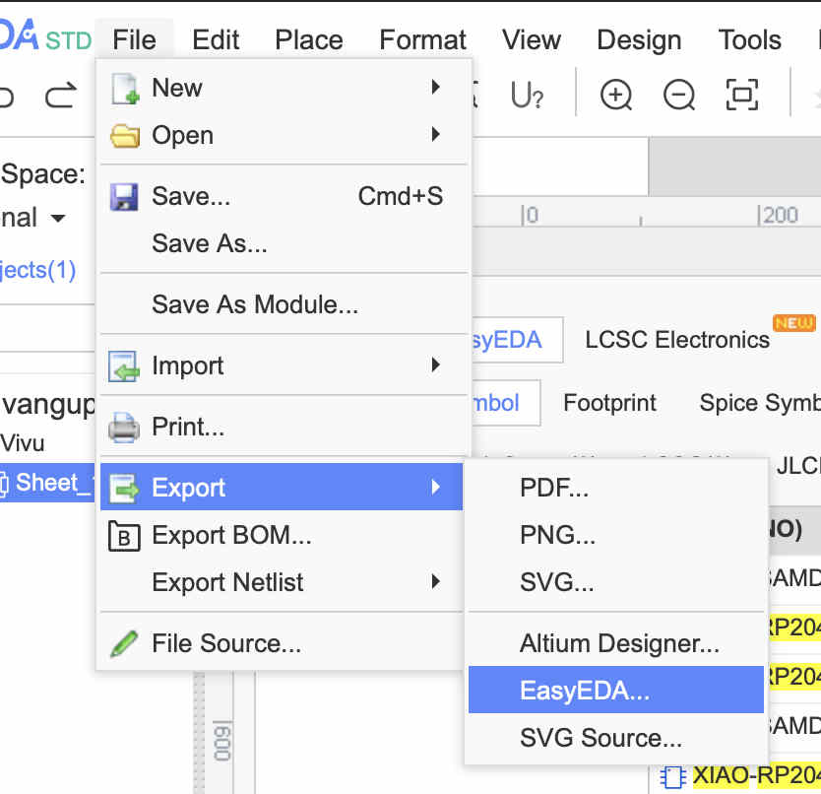The height and width of the screenshot is (794, 821).
Task: Switch to LCSC Electronics tab
Action: 677,340
